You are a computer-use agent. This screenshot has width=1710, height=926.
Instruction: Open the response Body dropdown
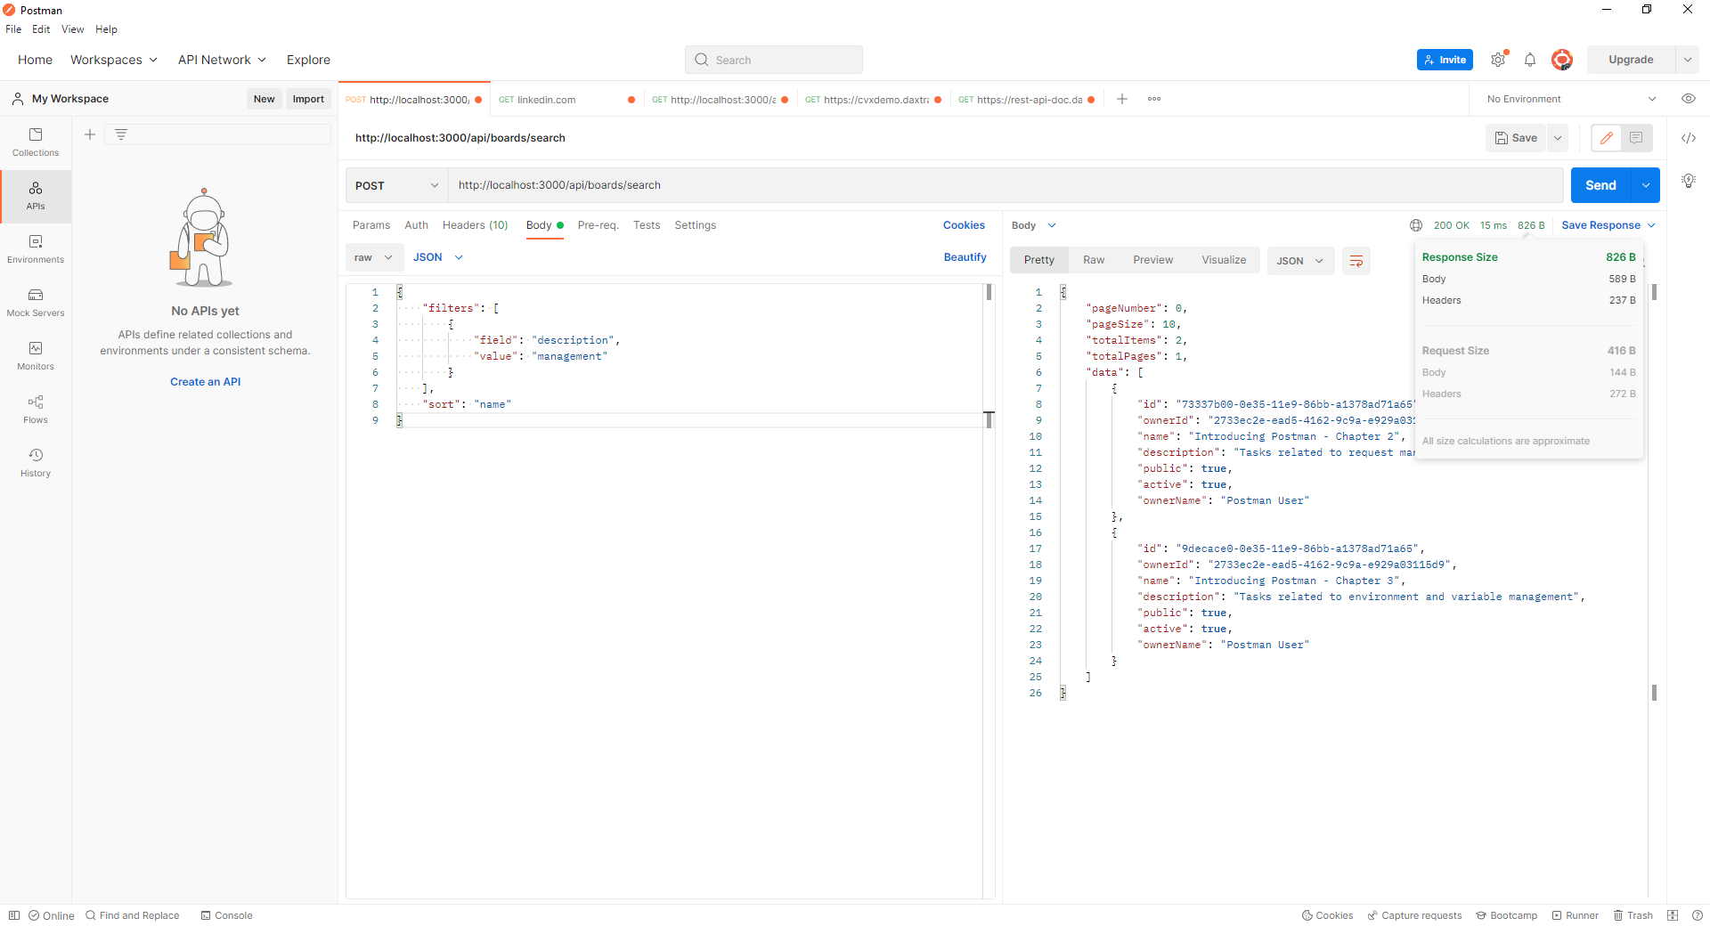click(1034, 225)
